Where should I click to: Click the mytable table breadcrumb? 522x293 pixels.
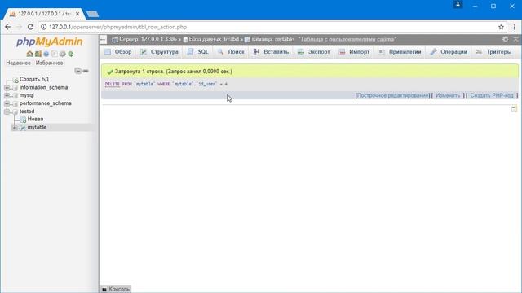coord(272,39)
